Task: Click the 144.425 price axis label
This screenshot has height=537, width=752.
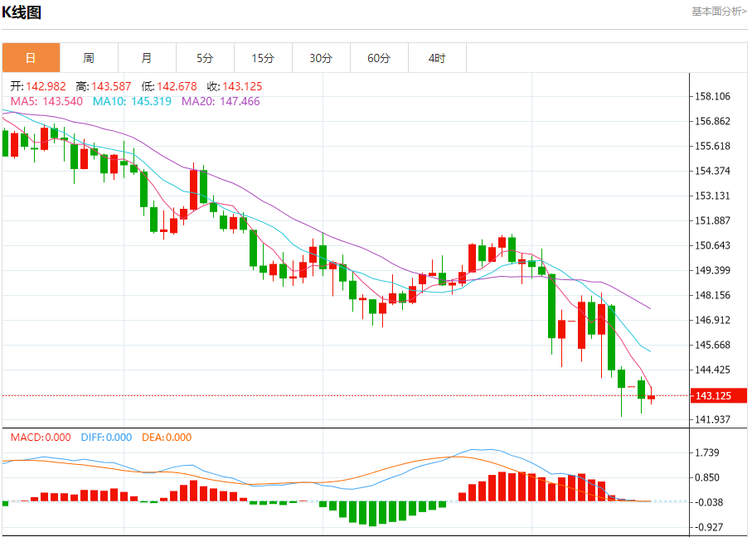Action: [713, 370]
